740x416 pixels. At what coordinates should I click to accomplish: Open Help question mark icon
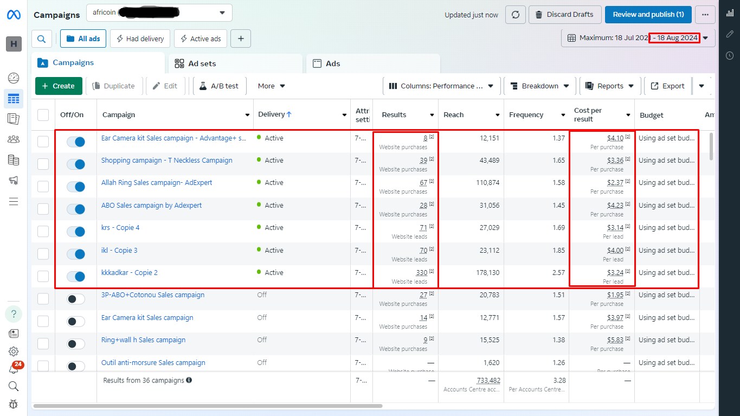pyautogui.click(x=14, y=314)
